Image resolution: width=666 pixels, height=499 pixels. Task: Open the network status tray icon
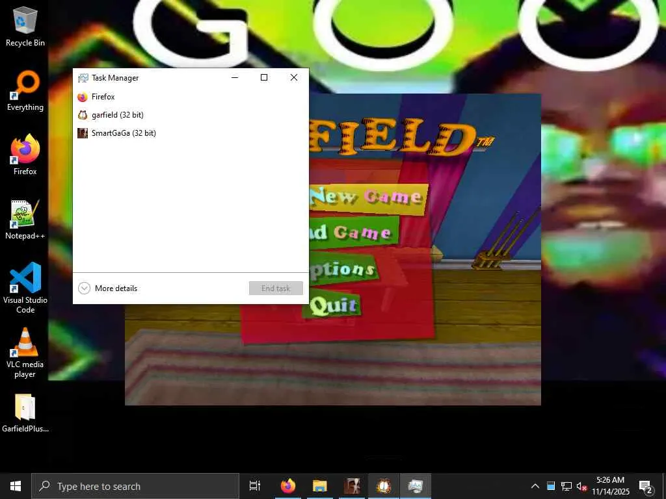566,486
